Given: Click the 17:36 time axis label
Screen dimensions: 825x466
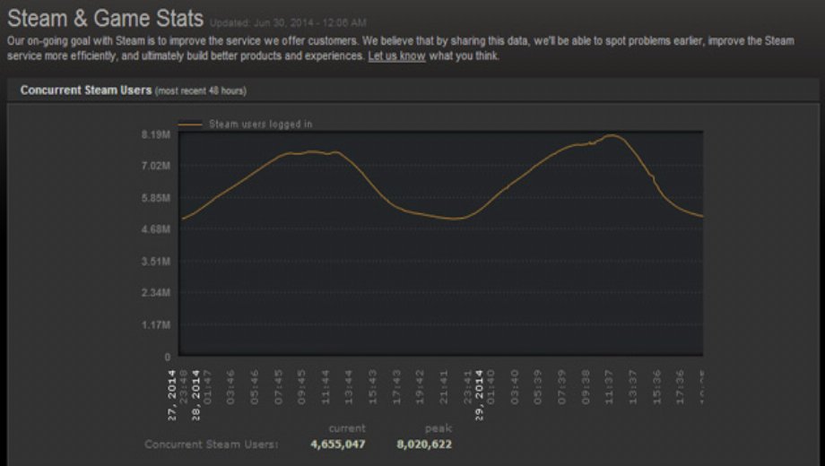Looking at the screenshot, I should tap(680, 386).
